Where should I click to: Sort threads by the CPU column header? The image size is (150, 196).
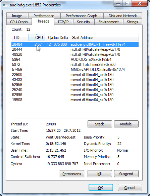click(37, 38)
